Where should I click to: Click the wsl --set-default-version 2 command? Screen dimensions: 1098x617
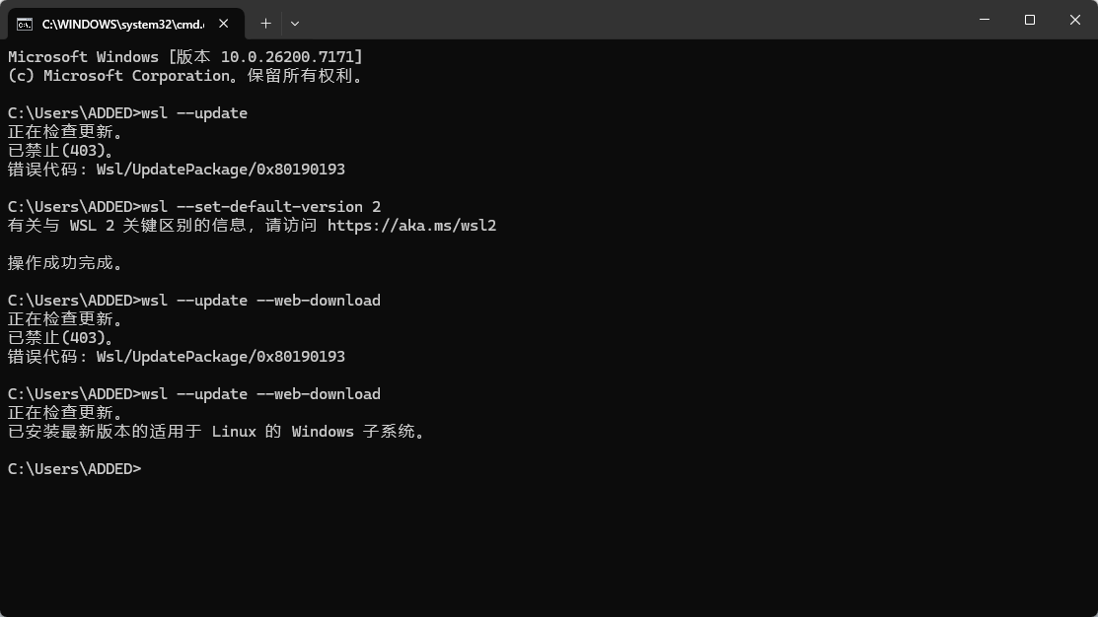point(261,207)
